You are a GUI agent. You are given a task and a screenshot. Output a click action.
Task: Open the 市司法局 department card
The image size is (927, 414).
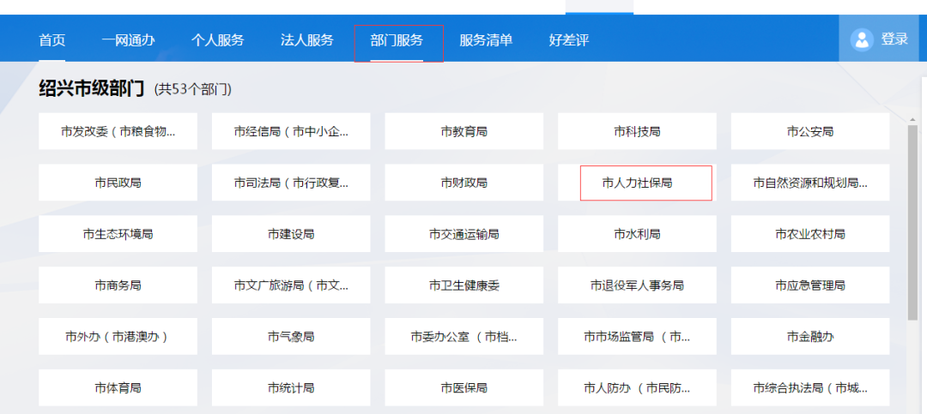[292, 183]
